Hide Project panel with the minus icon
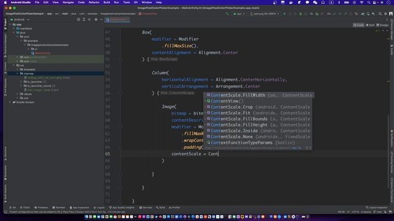Image resolution: width=394 pixels, height=221 pixels. coord(101,19)
